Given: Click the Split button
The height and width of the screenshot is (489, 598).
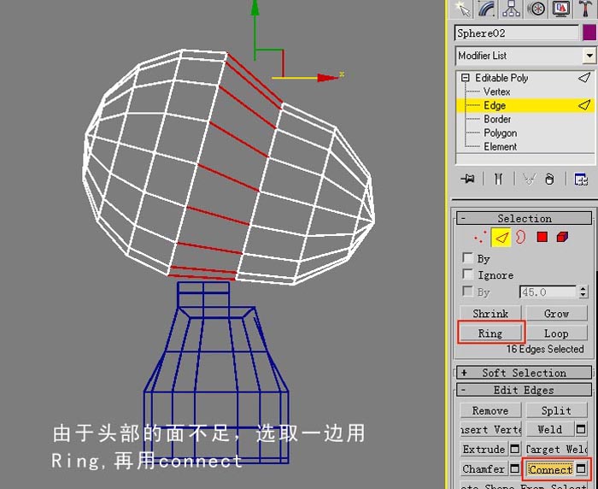Looking at the screenshot, I should coord(556,410).
